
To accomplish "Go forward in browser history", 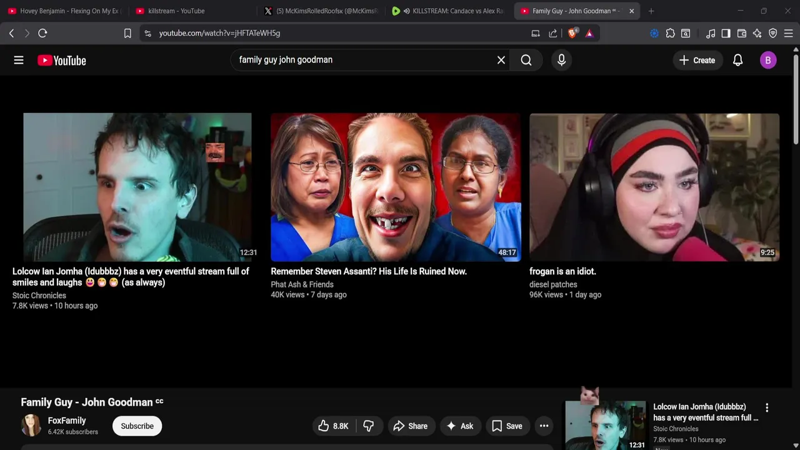I will pyautogui.click(x=27, y=33).
